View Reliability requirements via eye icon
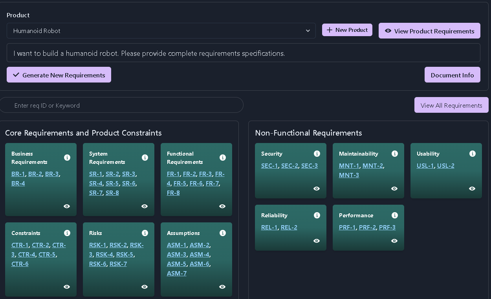Screen dimensions: 491x299 tap(317, 241)
